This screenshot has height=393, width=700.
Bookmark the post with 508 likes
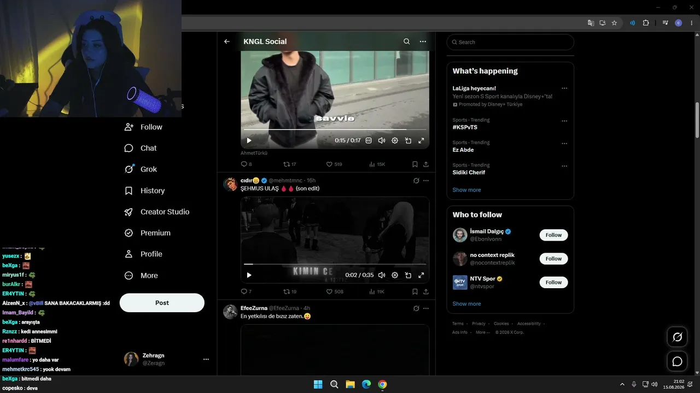(415, 291)
